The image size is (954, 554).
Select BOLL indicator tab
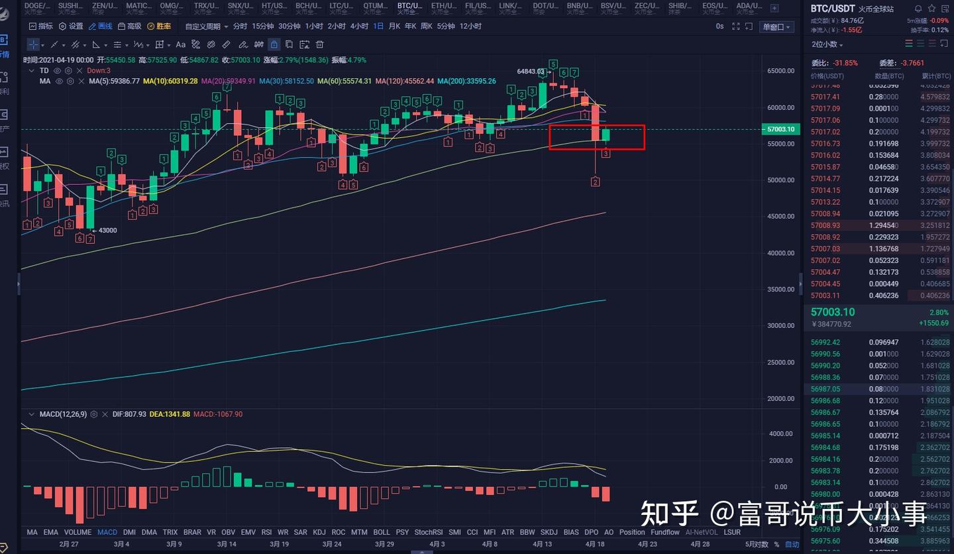pyautogui.click(x=382, y=532)
